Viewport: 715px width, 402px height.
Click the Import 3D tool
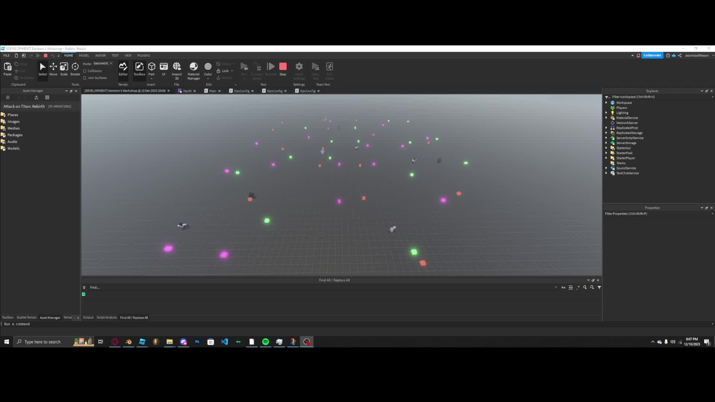tap(177, 71)
